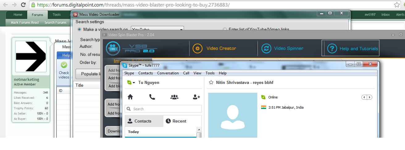The width and height of the screenshot is (405, 150).
Task: Click the green Check videos checkmark icon
Action: pos(64,65)
